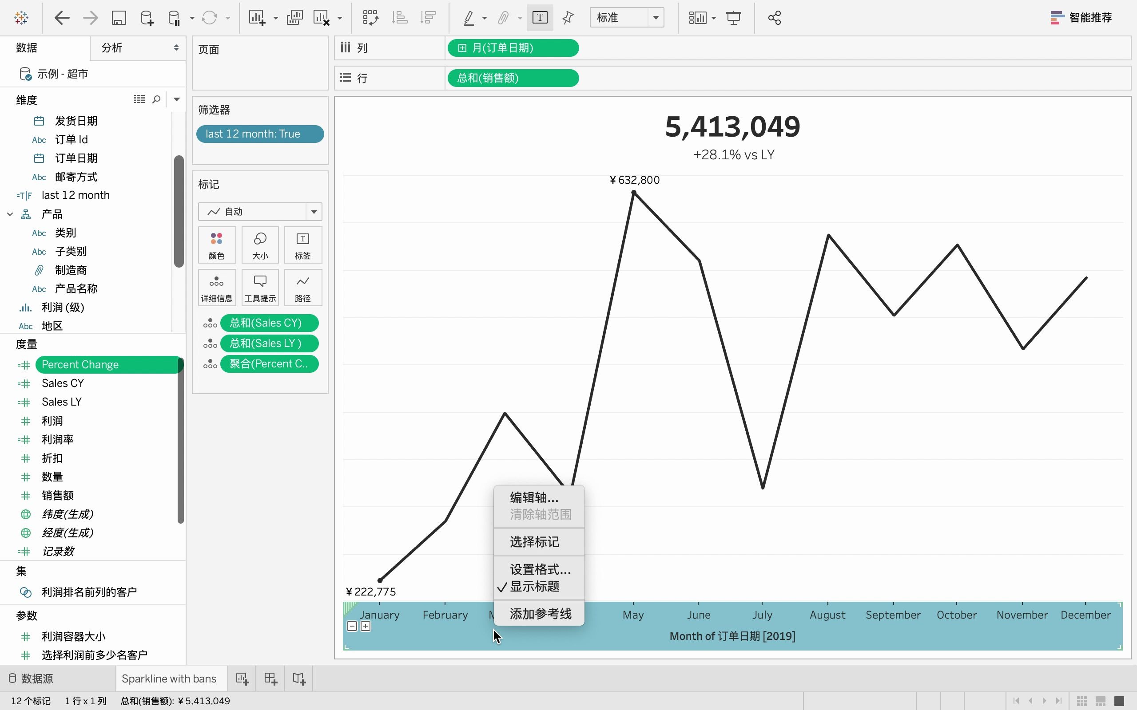Switch to the 分析 tab in the left pane
The width and height of the screenshot is (1137, 710).
click(112, 47)
